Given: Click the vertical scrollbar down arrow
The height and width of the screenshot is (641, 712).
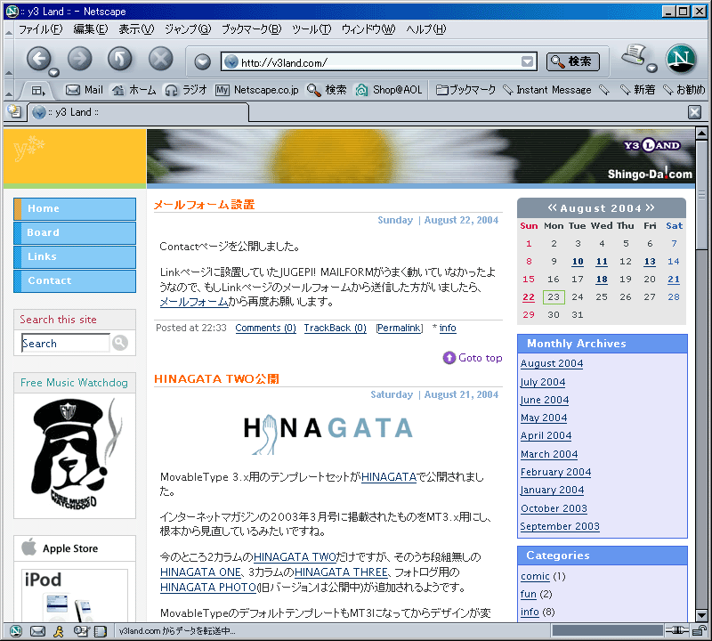Looking at the screenshot, I should 701,615.
